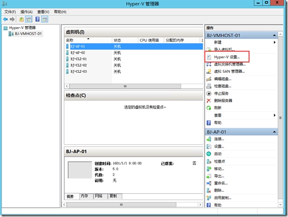Click the VM list horizontal scrollbar thumb
This screenshot has height=217, width=288.
click(x=125, y=86)
